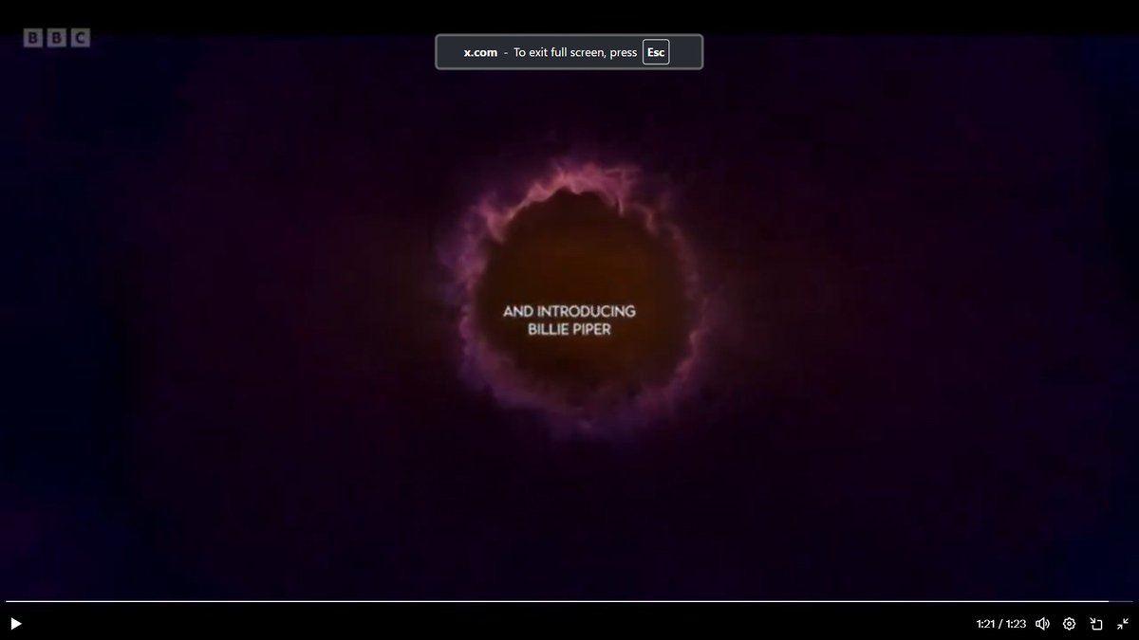Exit full screen with collapse arrows icon

click(1123, 624)
